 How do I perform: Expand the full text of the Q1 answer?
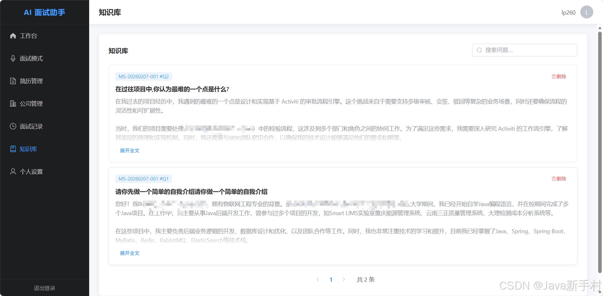coord(129,253)
